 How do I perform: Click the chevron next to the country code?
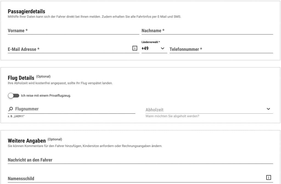point(162,48)
